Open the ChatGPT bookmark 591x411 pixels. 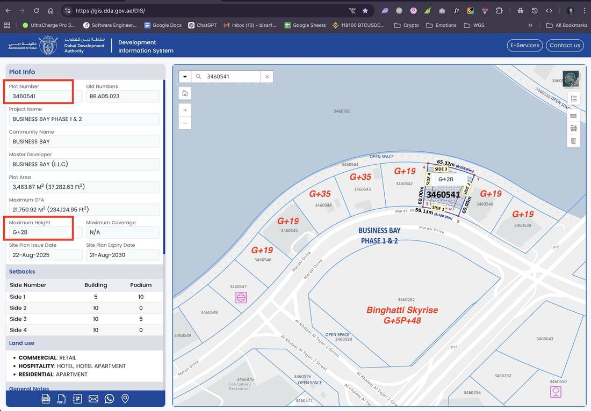click(x=203, y=25)
